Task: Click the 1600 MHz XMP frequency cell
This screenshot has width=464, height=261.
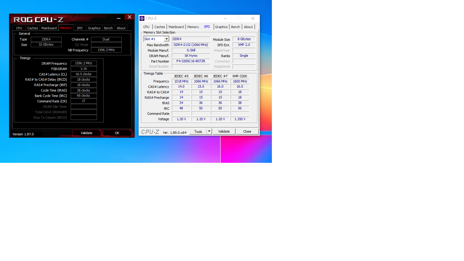Action: point(240,81)
